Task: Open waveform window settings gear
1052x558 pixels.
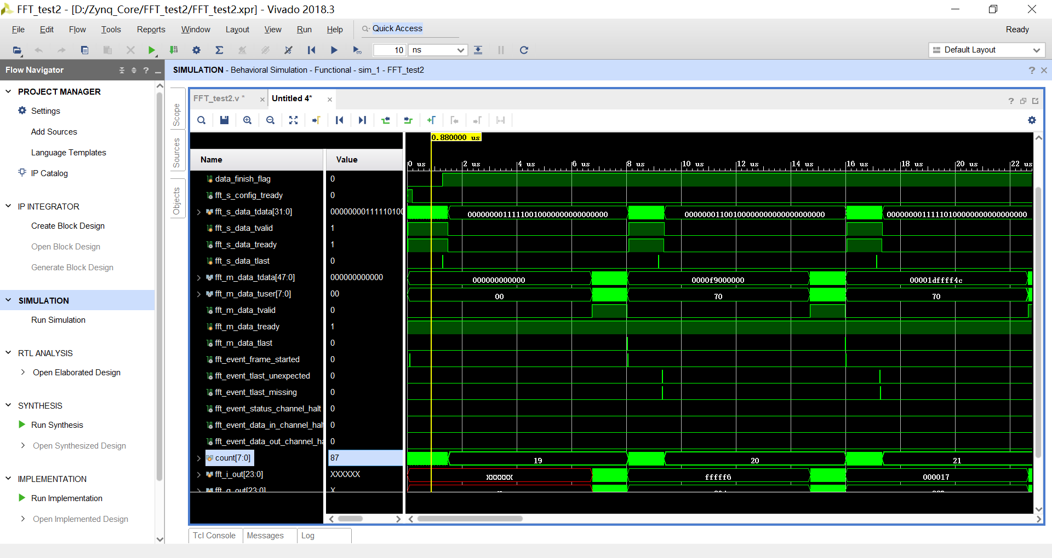Action: 1032,120
